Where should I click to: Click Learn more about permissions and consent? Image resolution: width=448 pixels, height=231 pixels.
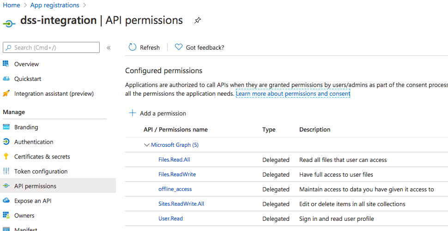[293, 93]
